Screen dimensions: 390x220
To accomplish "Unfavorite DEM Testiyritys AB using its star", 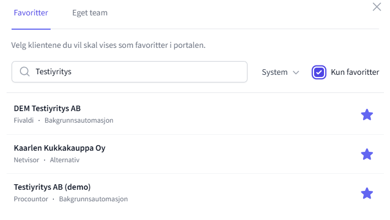I will pos(367,114).
